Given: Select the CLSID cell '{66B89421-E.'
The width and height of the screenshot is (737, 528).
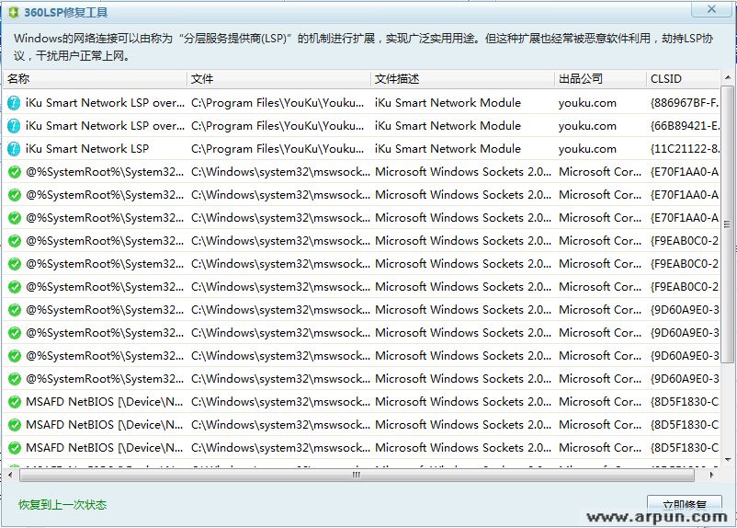Looking at the screenshot, I should click(685, 126).
